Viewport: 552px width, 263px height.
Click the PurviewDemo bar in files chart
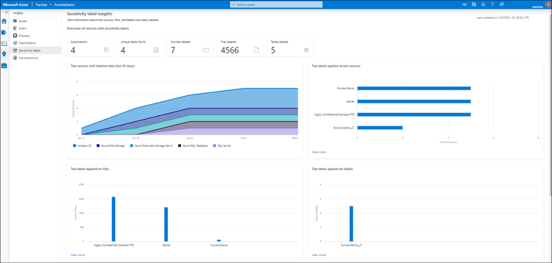(219, 240)
